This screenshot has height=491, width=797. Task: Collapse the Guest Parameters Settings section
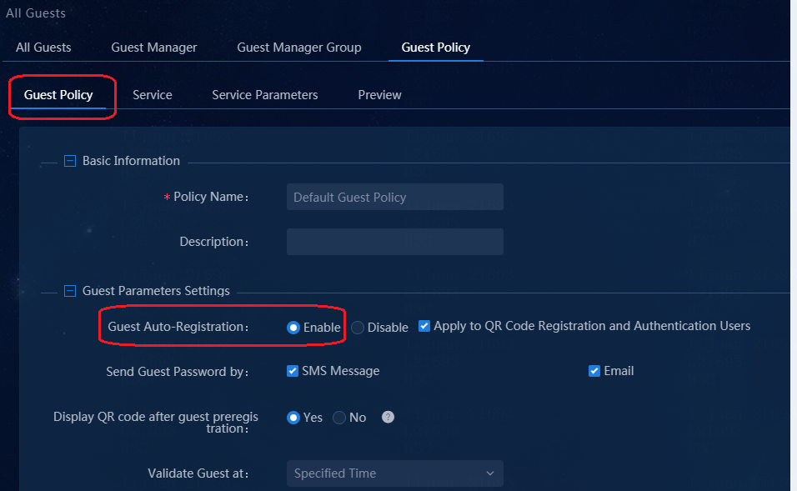pyautogui.click(x=70, y=291)
